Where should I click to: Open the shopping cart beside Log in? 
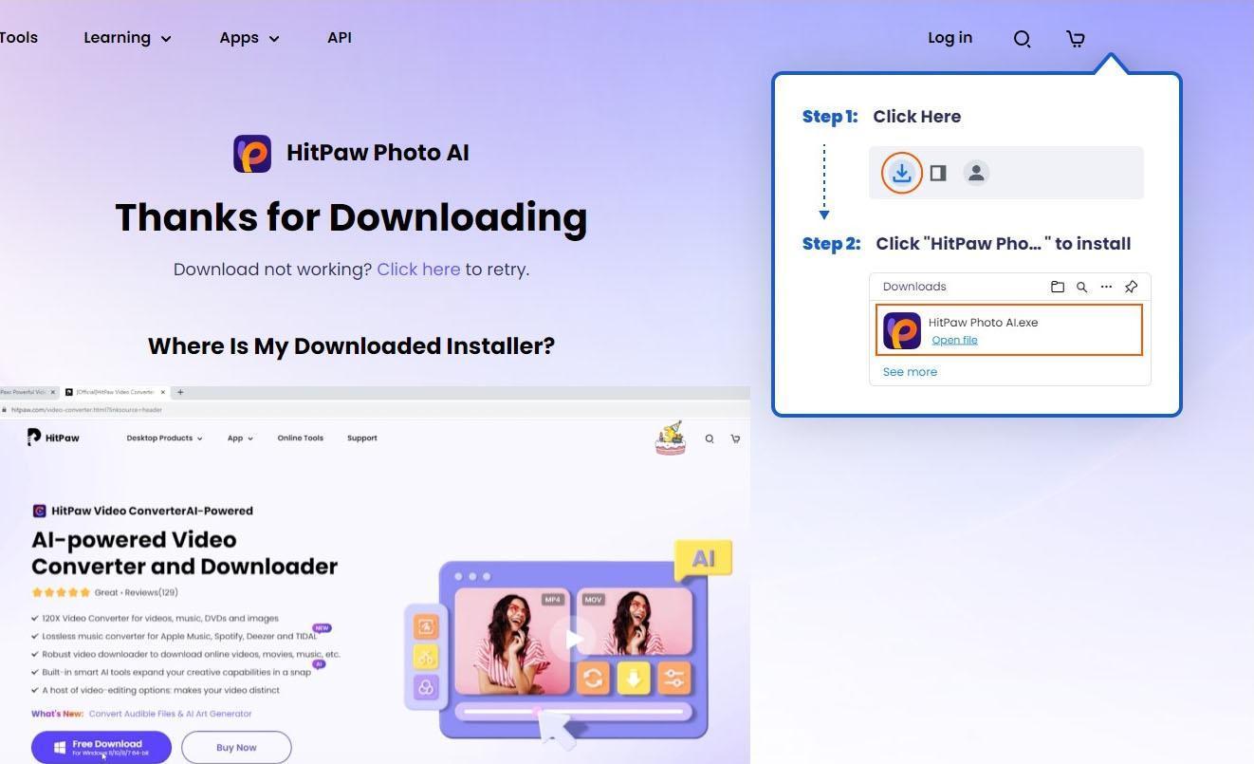pyautogui.click(x=1076, y=39)
